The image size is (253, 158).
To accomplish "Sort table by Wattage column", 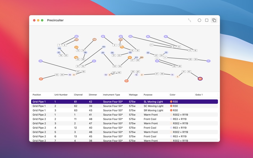I will 133,95.
